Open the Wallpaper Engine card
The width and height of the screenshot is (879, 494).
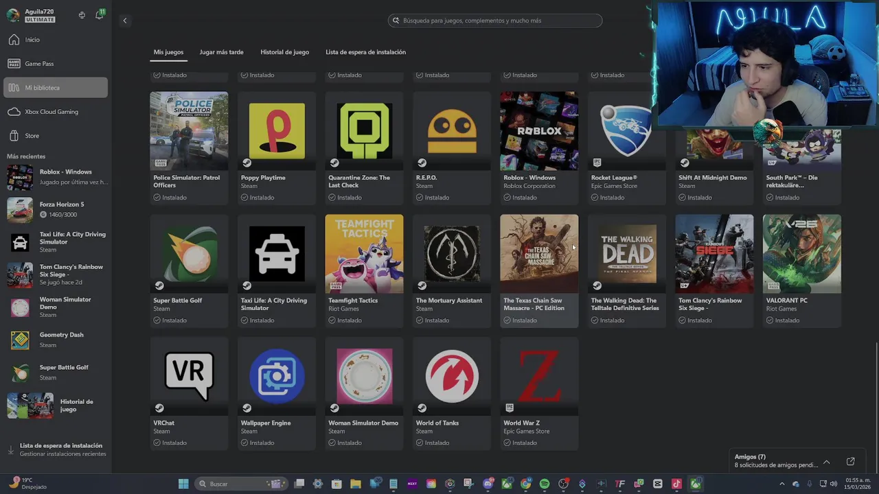277,393
